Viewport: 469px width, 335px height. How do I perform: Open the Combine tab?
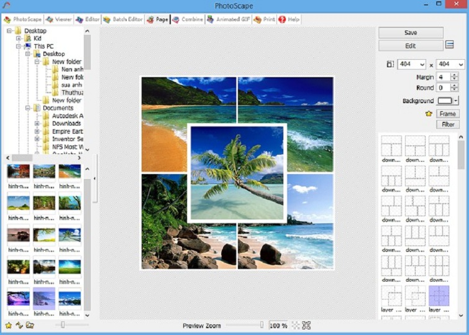tap(188, 19)
